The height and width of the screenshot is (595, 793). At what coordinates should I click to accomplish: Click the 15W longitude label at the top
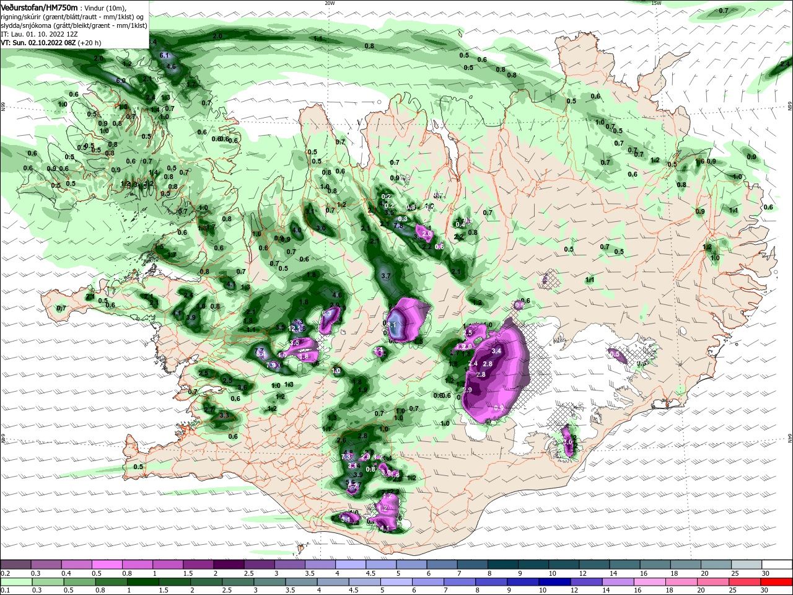[657, 2]
